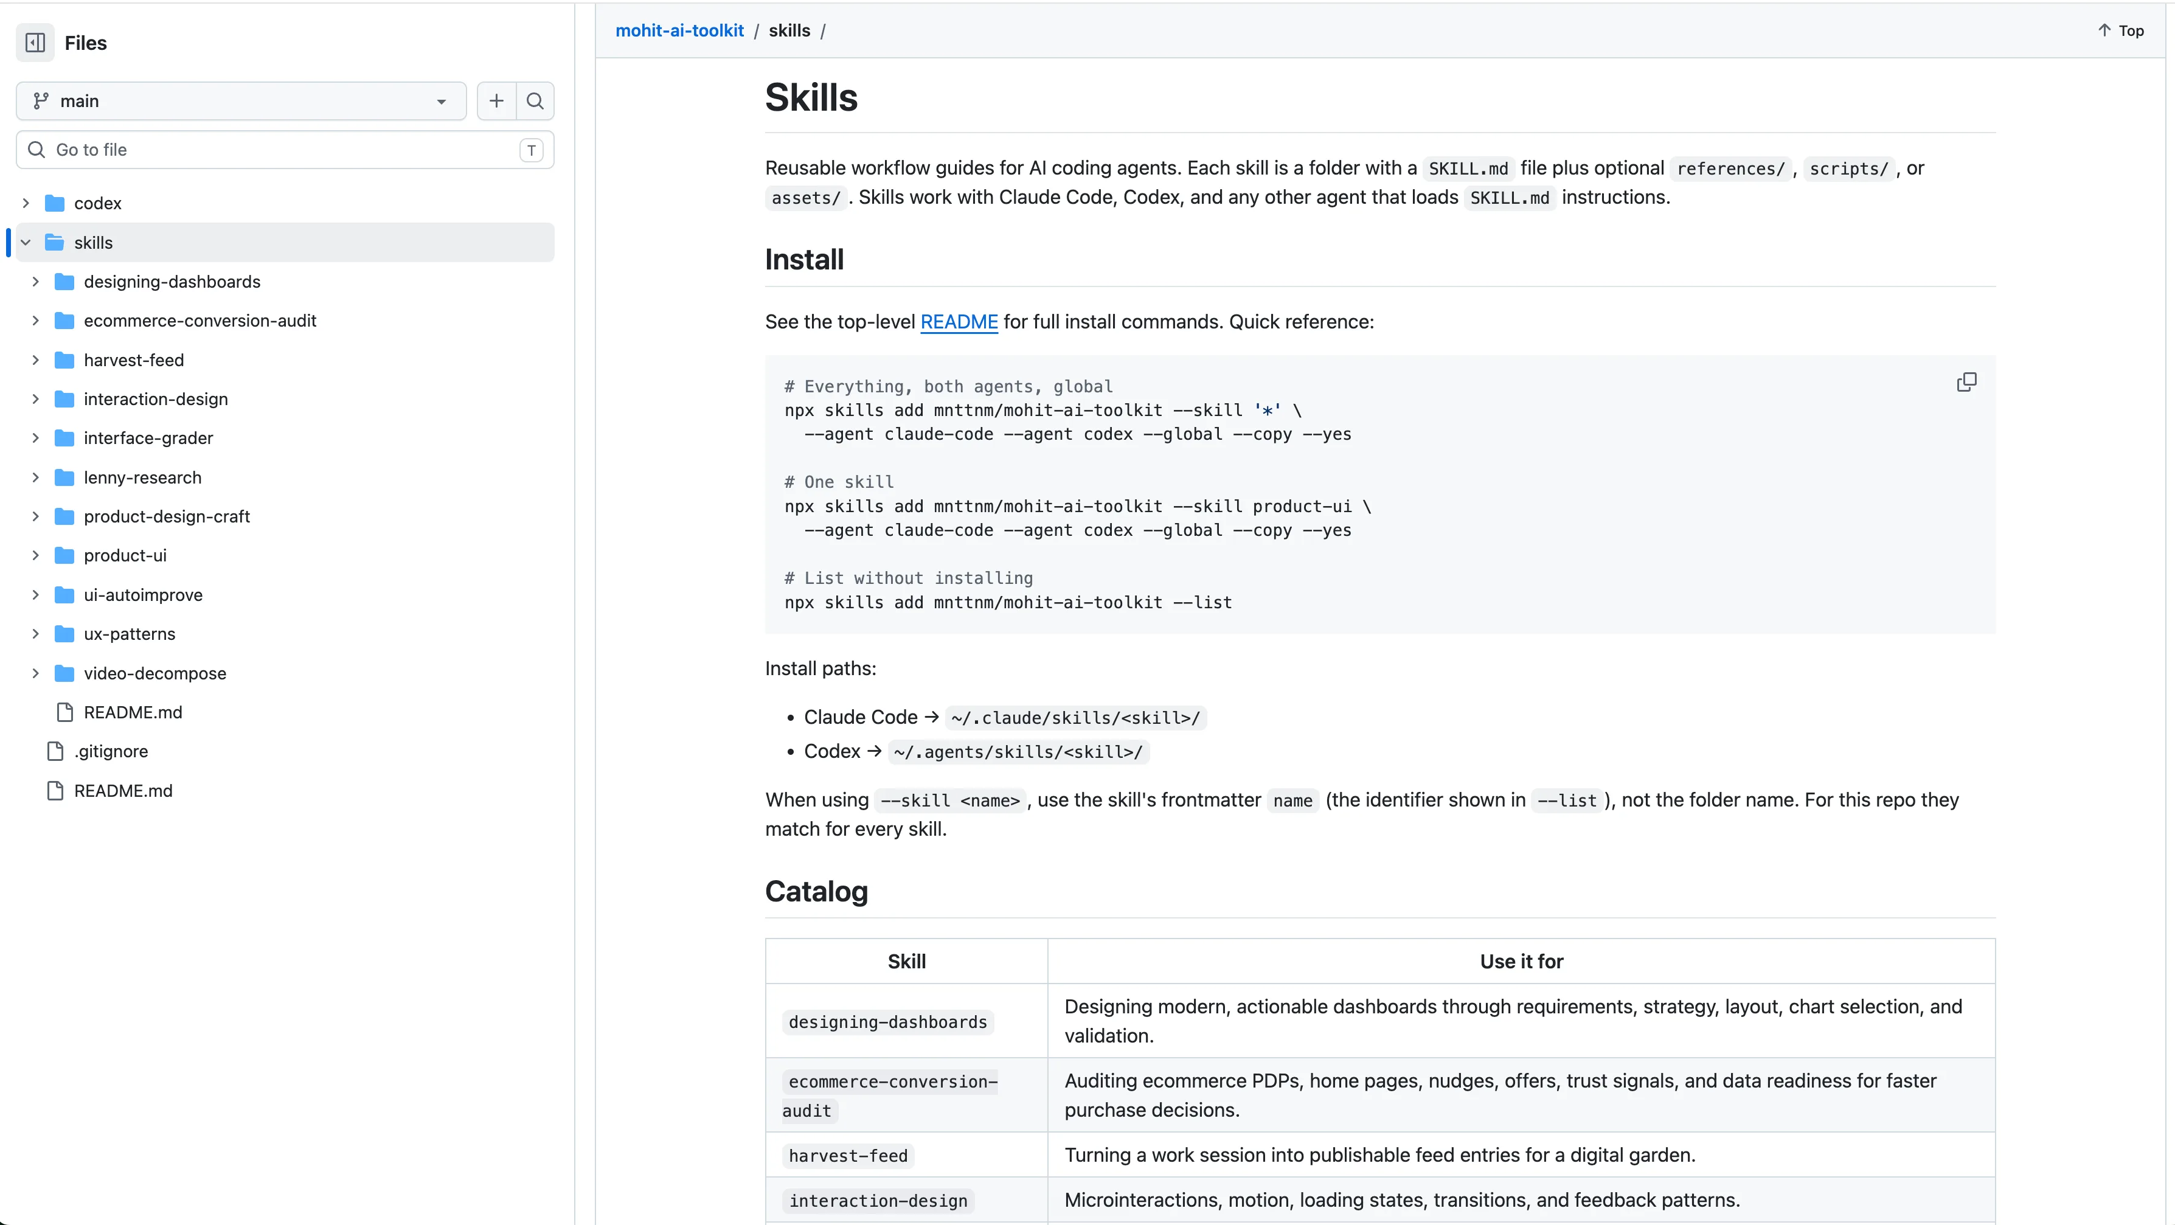Jump to Top of page

[x=2120, y=30]
